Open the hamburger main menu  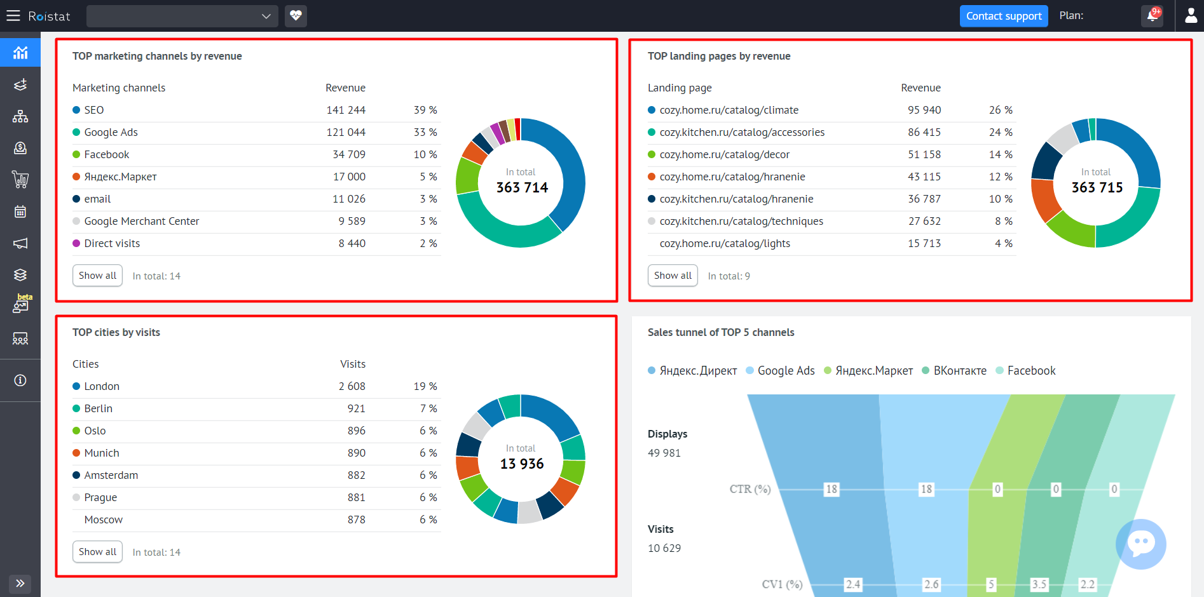[x=13, y=16]
